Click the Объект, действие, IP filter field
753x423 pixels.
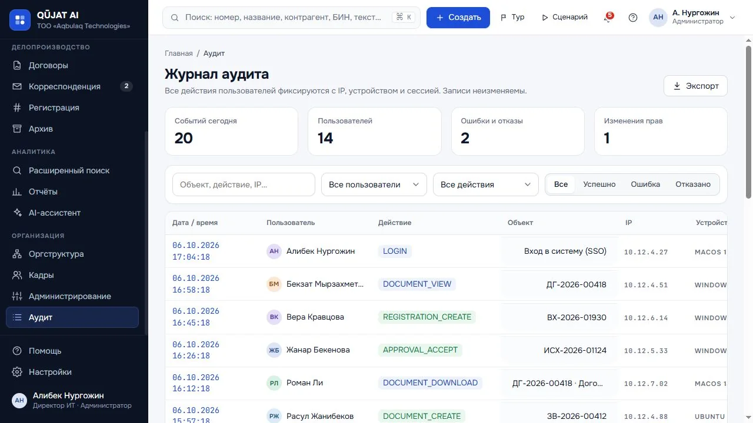pos(244,184)
